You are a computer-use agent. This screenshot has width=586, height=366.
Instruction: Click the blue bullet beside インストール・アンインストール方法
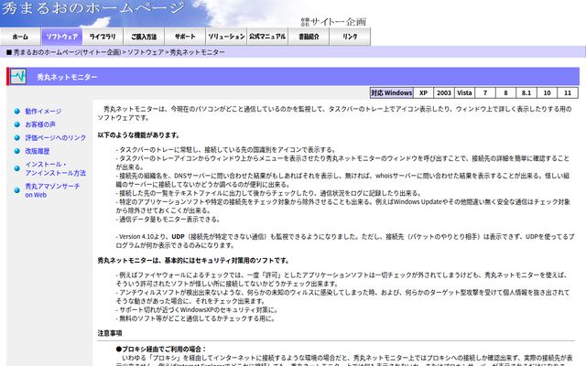(16, 168)
